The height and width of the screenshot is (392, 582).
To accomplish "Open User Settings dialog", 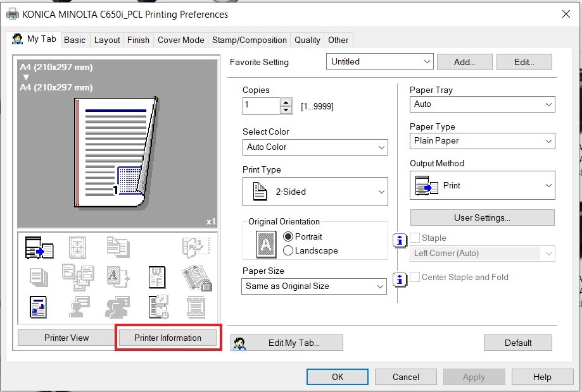I will point(482,217).
